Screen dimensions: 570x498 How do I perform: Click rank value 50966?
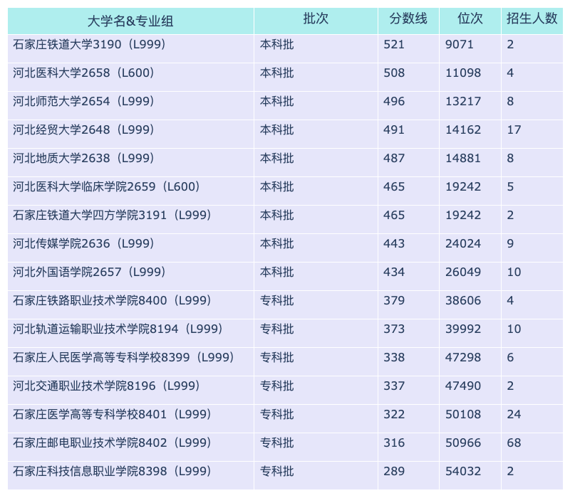[x=463, y=443]
